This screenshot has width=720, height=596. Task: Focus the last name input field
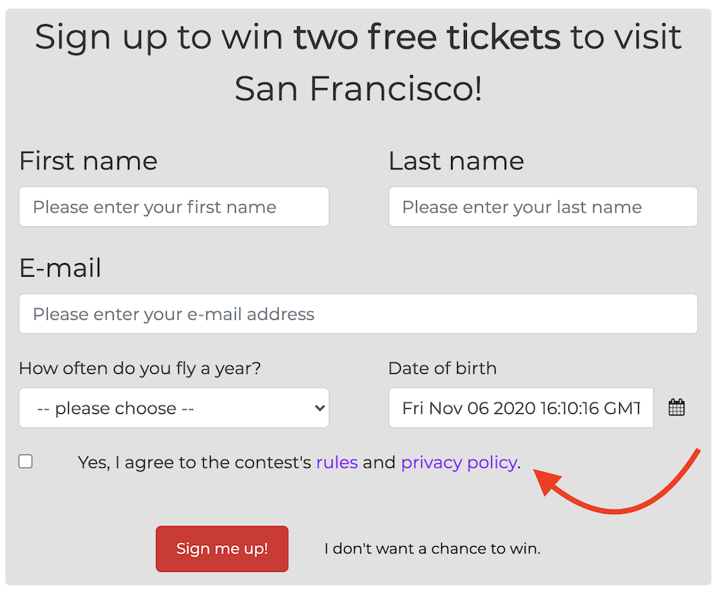(543, 207)
